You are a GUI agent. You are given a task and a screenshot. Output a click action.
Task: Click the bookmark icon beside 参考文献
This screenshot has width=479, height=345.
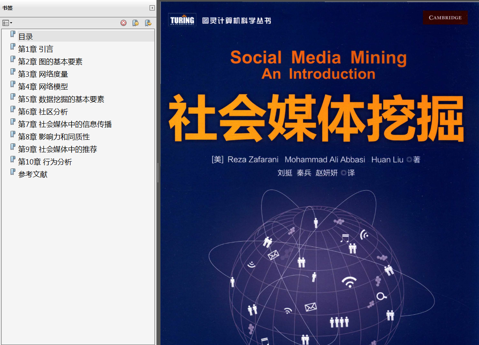(x=13, y=172)
